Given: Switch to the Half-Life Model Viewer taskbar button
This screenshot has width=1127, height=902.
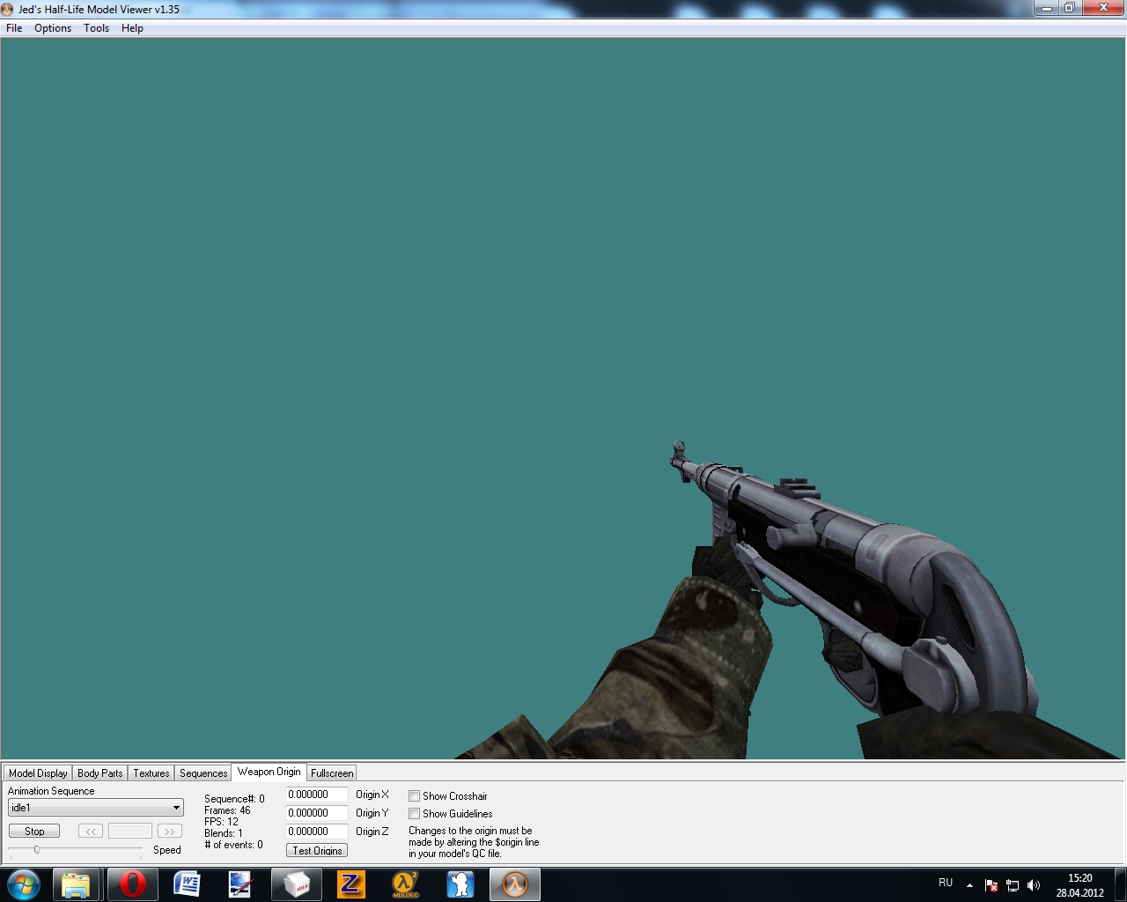Looking at the screenshot, I should point(515,884).
